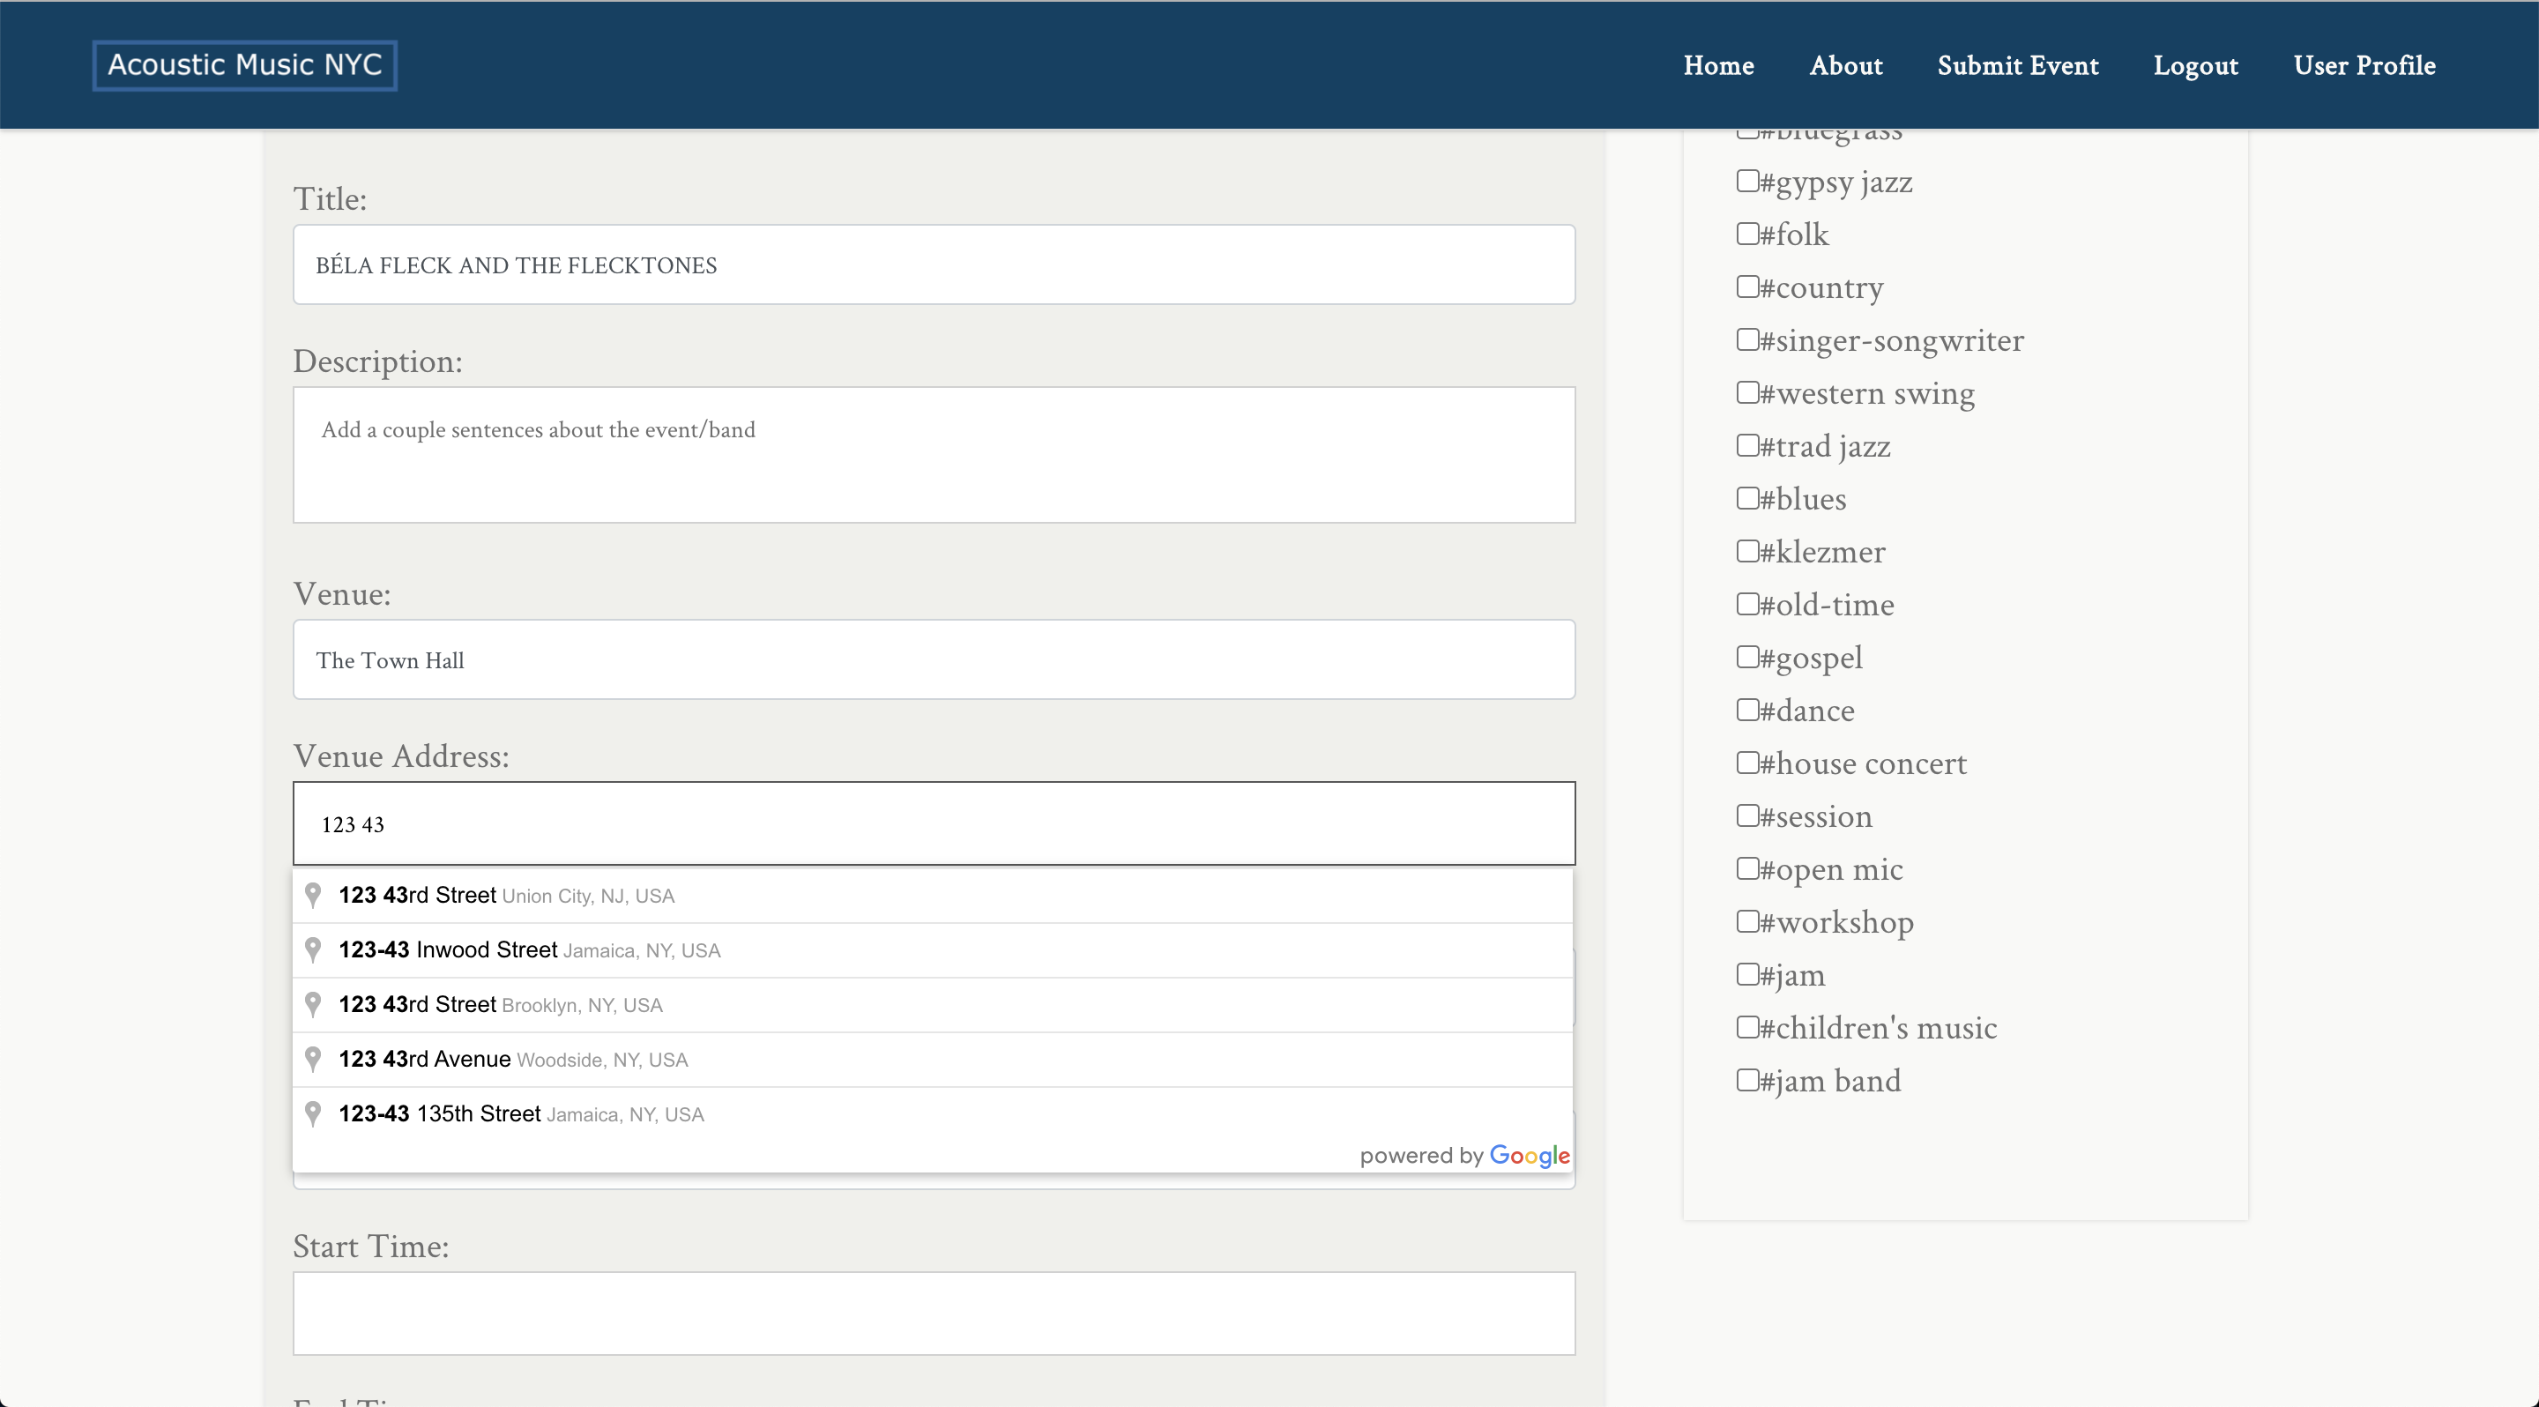The height and width of the screenshot is (1407, 2539).
Task: Click into the Title input field
Action: click(934, 265)
